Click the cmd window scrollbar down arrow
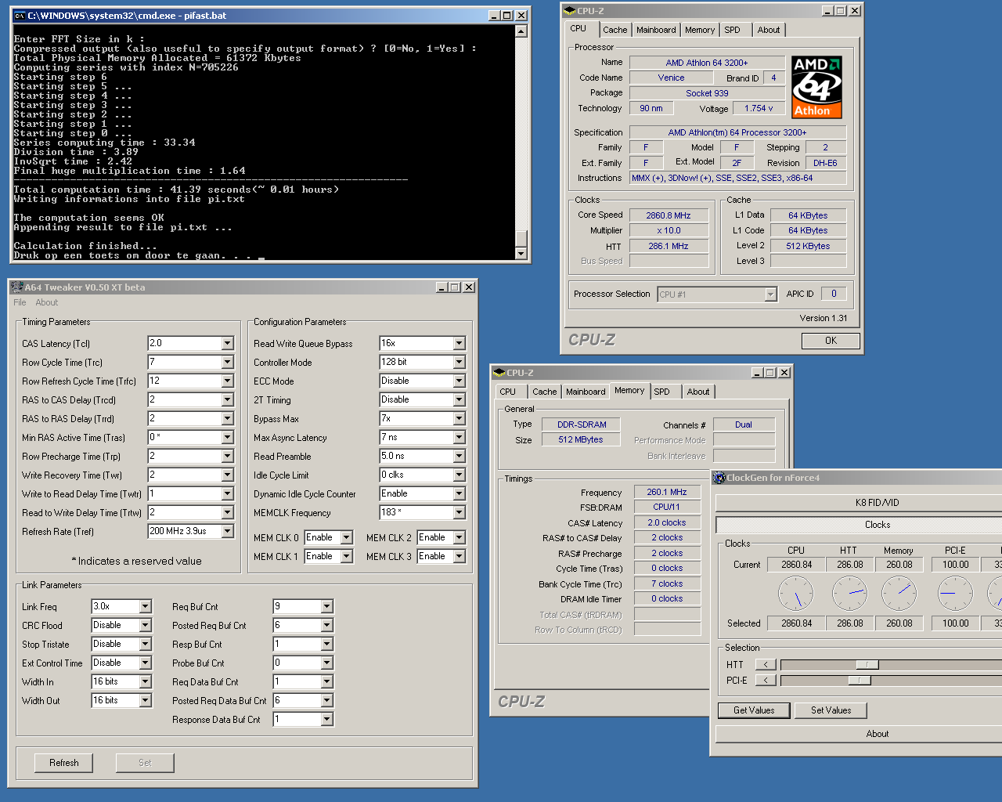Viewport: 1002px width, 802px height. (x=521, y=253)
